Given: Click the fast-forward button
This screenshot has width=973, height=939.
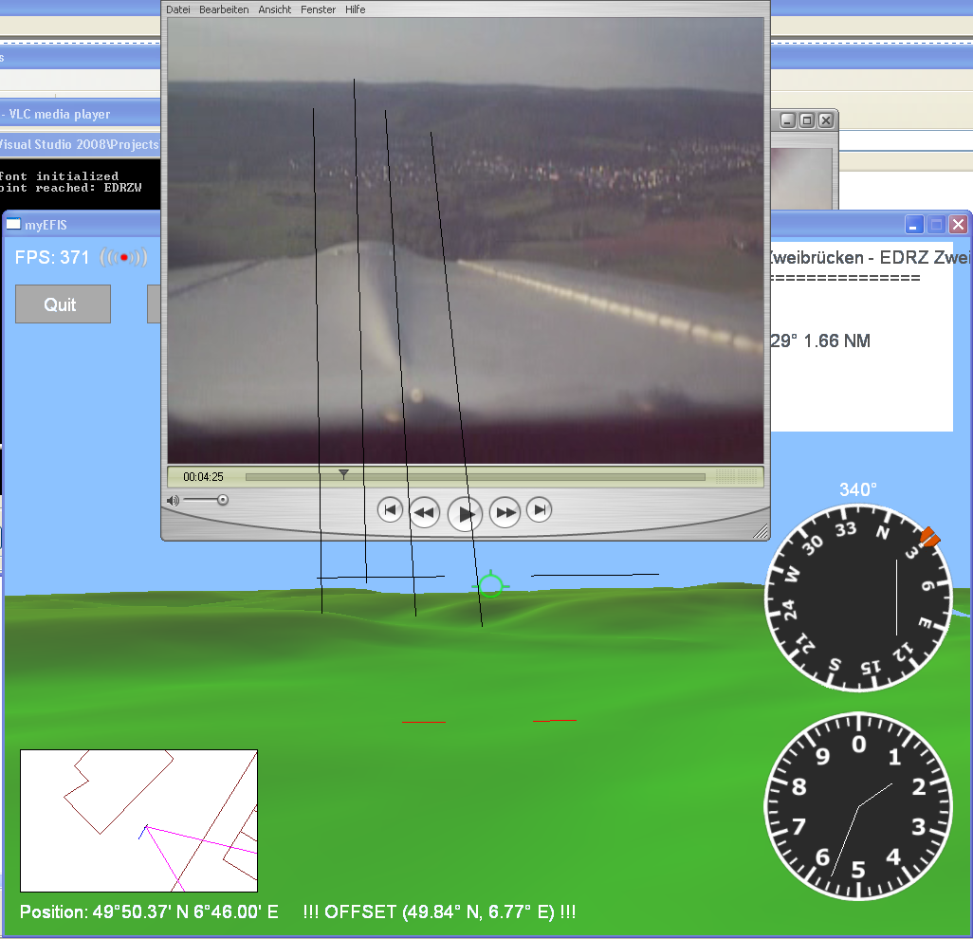Looking at the screenshot, I should (x=505, y=512).
